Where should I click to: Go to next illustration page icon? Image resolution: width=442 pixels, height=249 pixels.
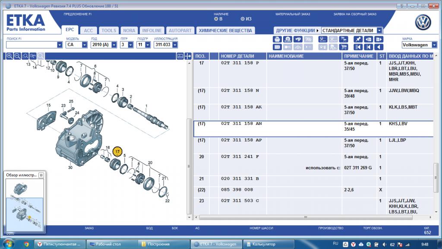click(379, 39)
